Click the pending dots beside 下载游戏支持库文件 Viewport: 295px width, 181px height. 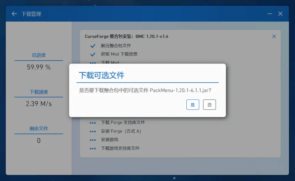click(93, 149)
